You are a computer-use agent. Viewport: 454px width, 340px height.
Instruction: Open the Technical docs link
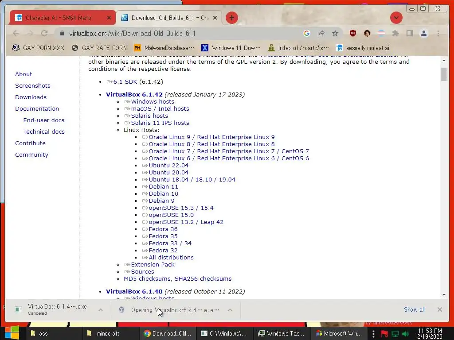pos(44,132)
